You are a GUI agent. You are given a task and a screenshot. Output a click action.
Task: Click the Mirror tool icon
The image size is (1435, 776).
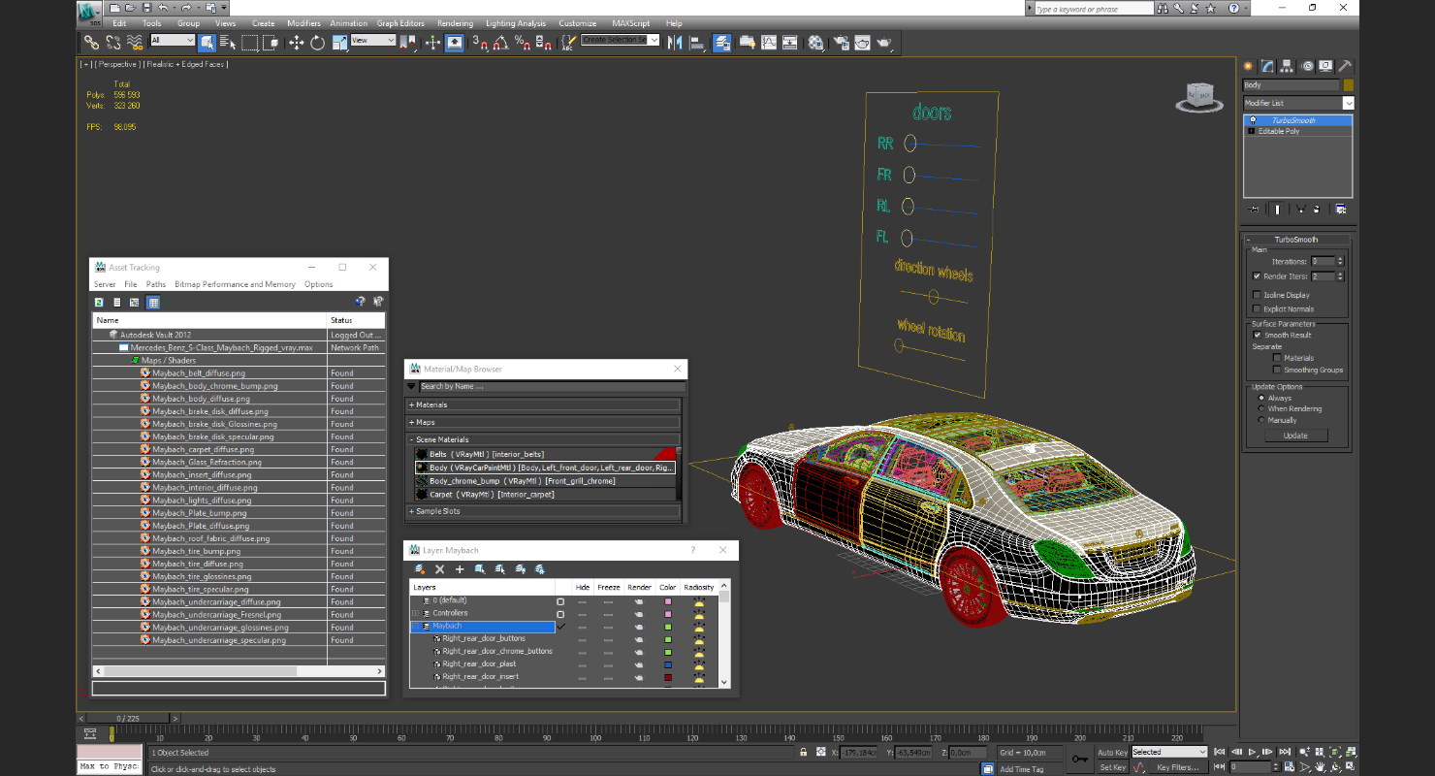pos(675,43)
